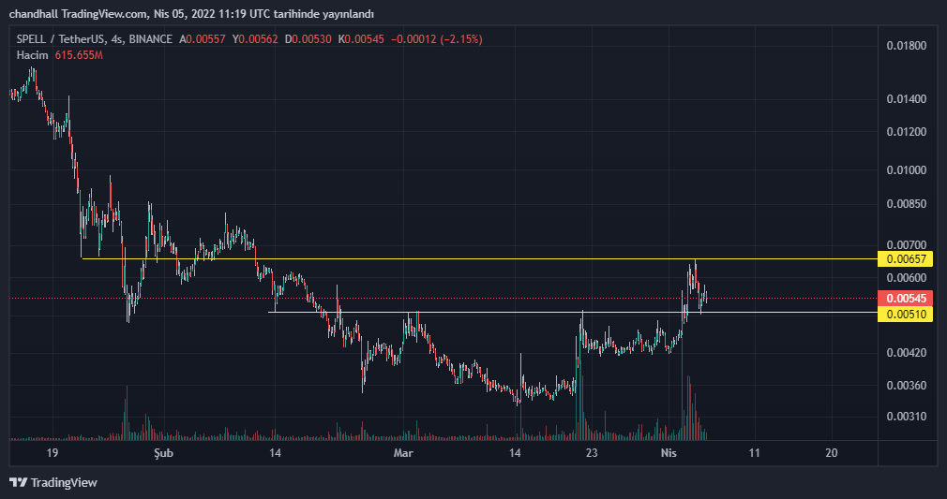
Task: Click the close price value K0.00545
Action: [361, 39]
